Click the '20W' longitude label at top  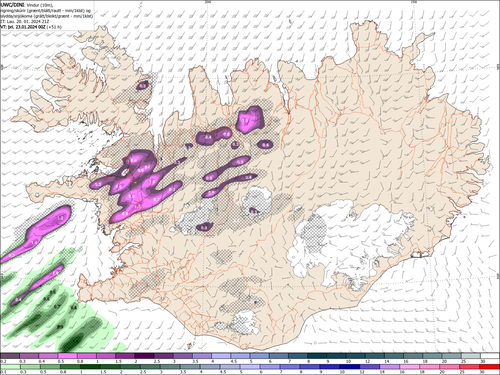click(208, 2)
